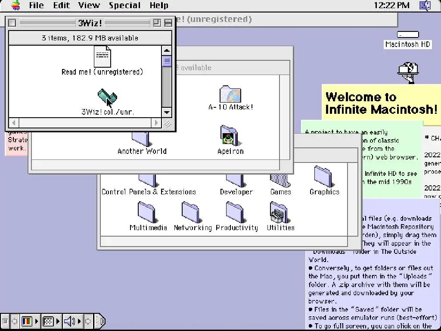This screenshot has width=441, height=331.
Task: Click the 3Wiz! window title bar
Action: click(90, 23)
